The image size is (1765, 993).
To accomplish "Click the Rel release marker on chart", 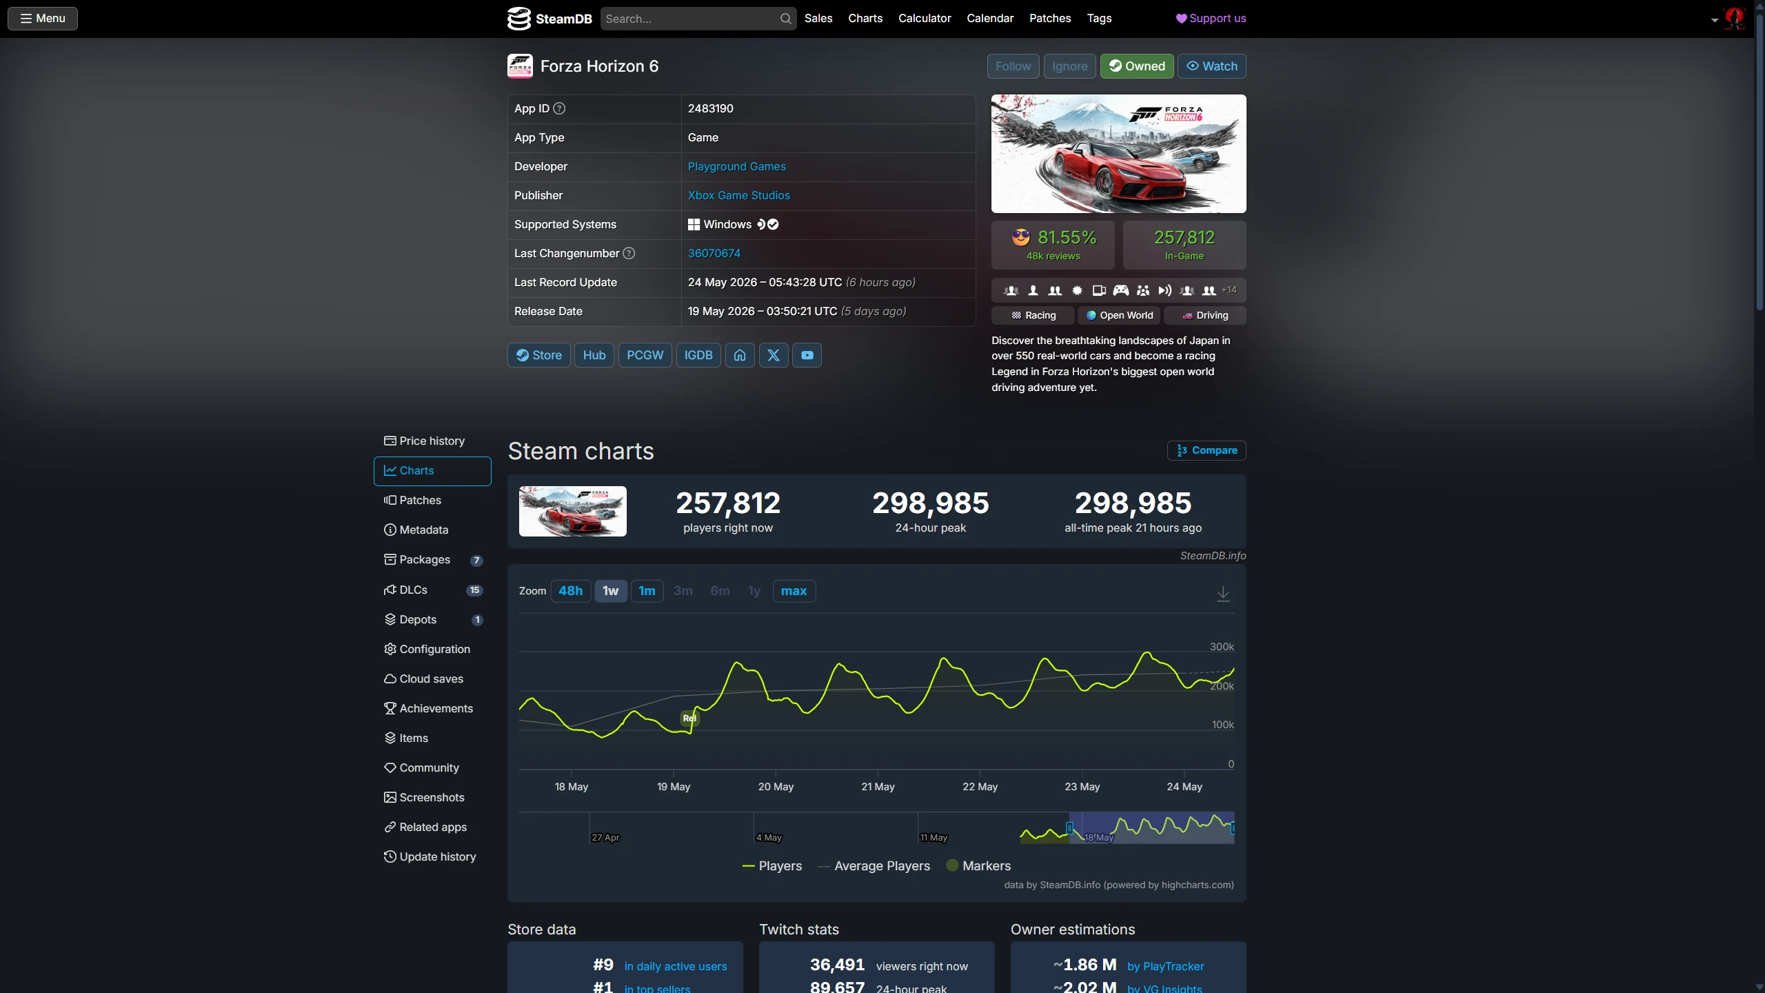I will [x=689, y=718].
